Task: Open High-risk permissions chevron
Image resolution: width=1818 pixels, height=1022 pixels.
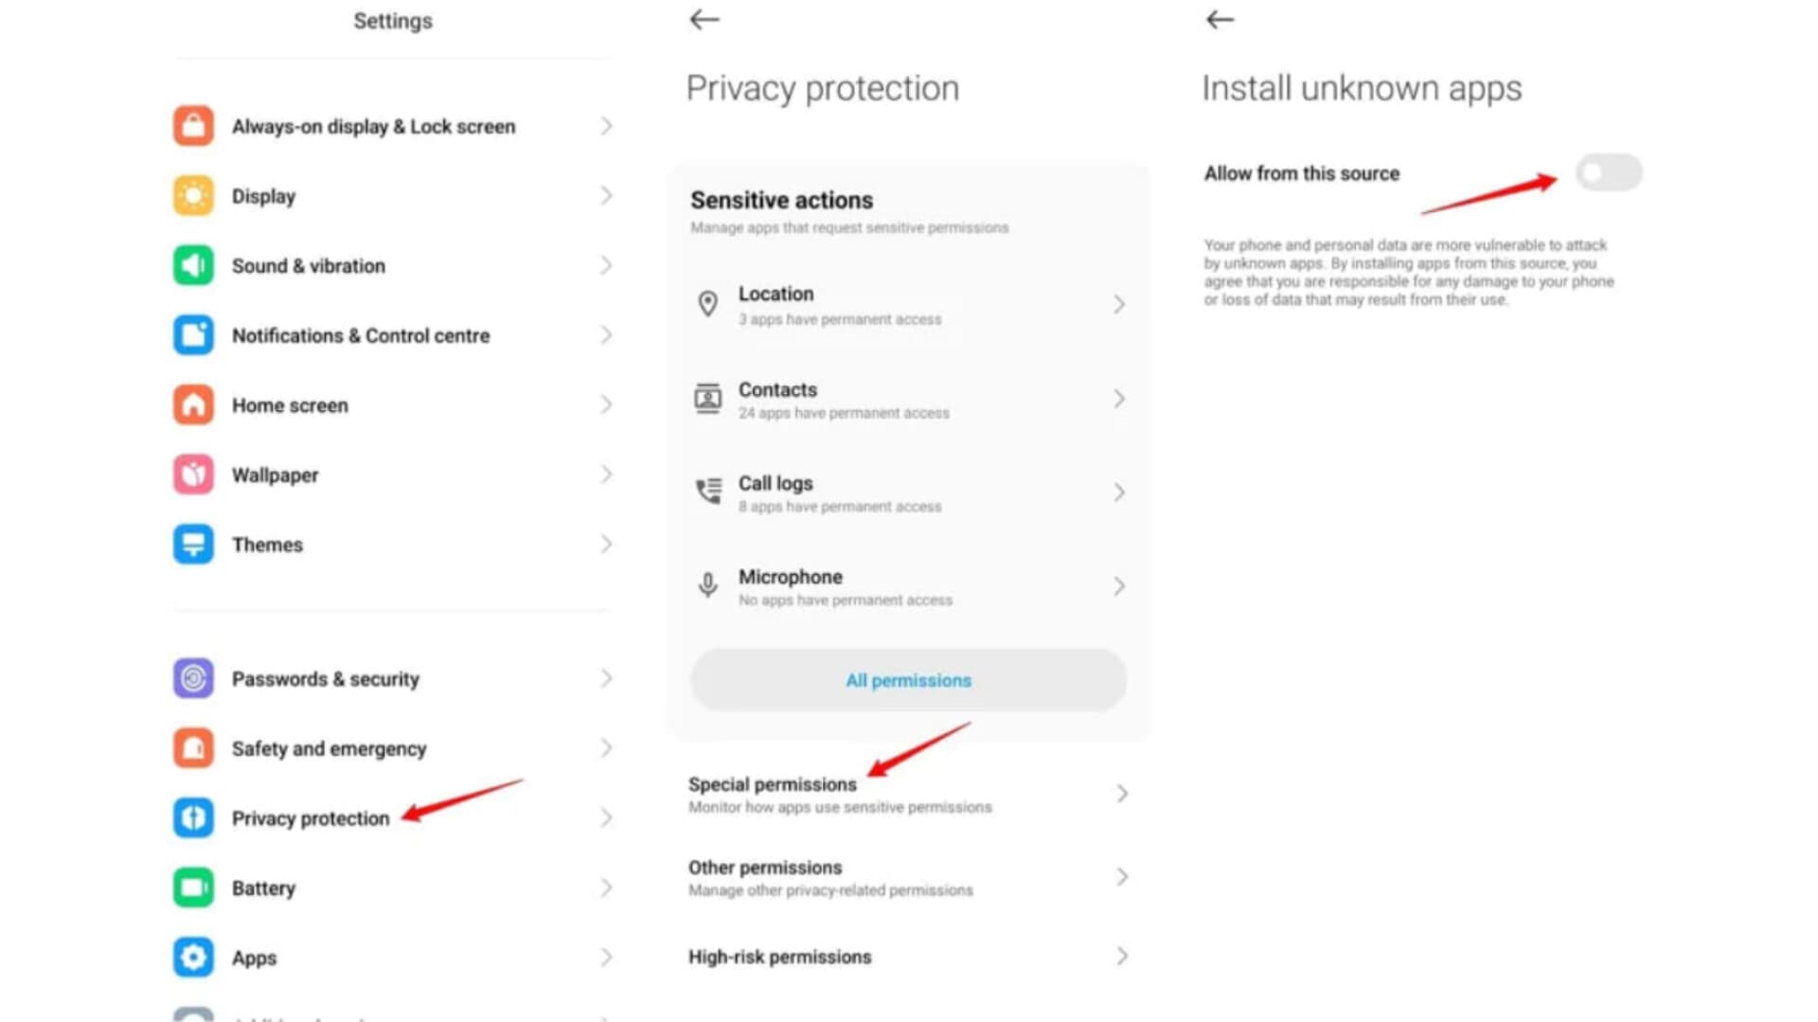Action: (x=1121, y=957)
